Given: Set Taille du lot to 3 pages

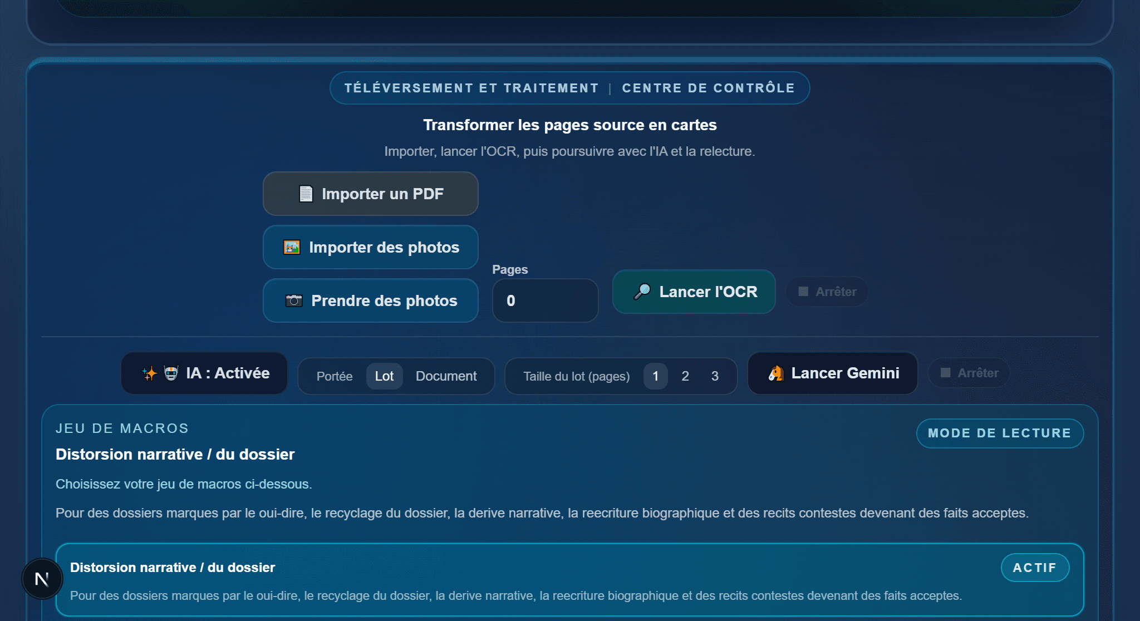Looking at the screenshot, I should click(x=714, y=376).
